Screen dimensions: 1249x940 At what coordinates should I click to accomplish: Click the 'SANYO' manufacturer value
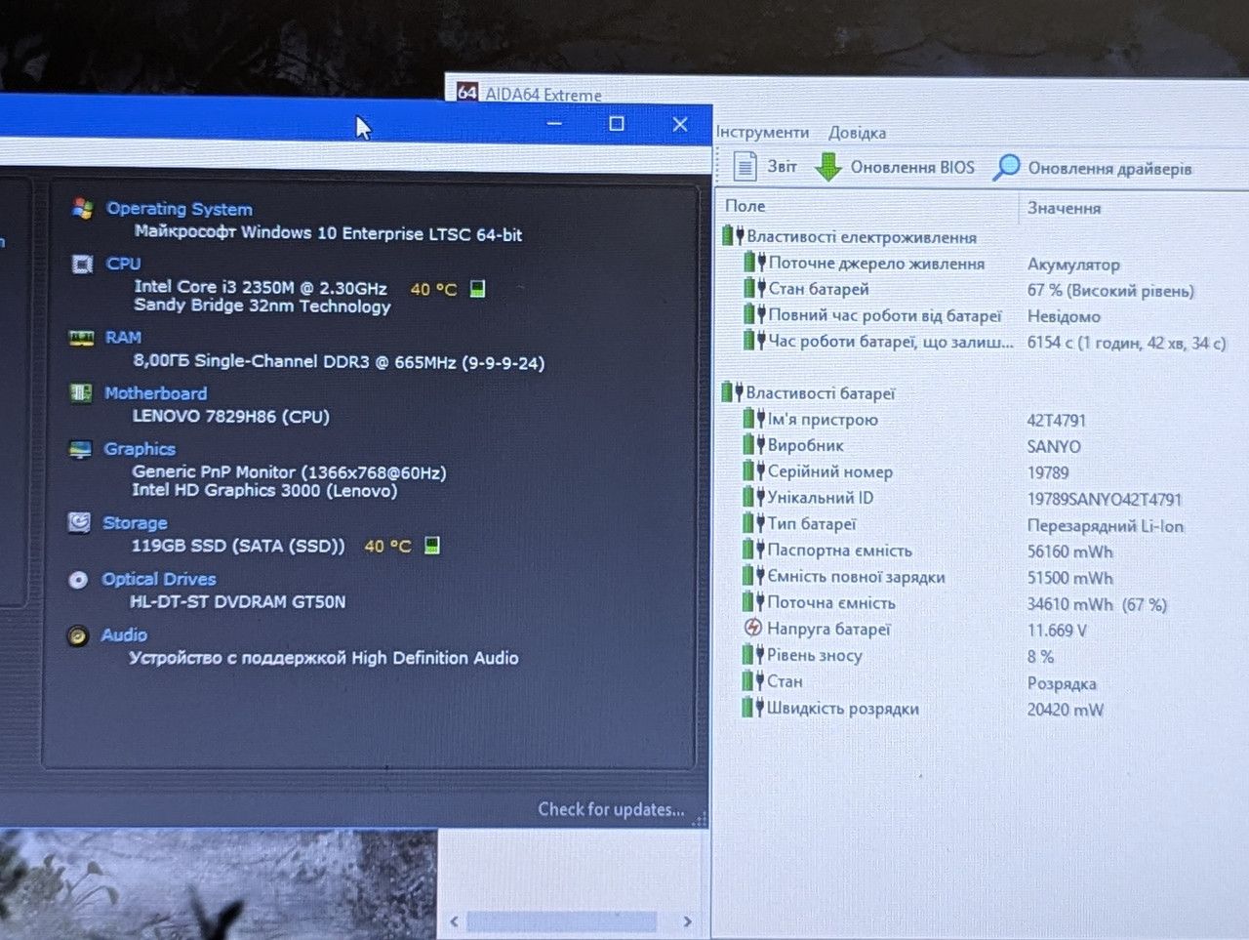1054,447
